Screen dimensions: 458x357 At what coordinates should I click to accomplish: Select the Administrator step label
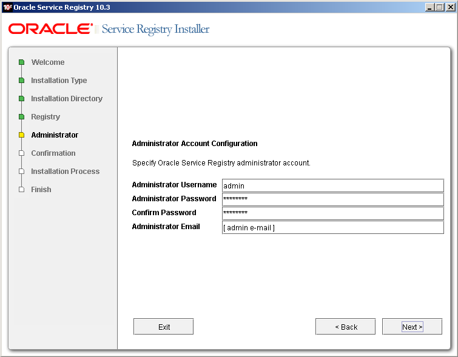point(55,135)
